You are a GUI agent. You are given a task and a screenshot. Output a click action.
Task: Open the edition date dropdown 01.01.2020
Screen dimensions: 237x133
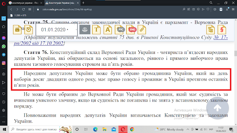57,30
